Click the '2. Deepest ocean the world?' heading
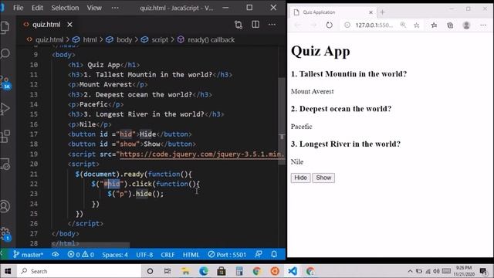 pyautogui.click(x=341, y=109)
